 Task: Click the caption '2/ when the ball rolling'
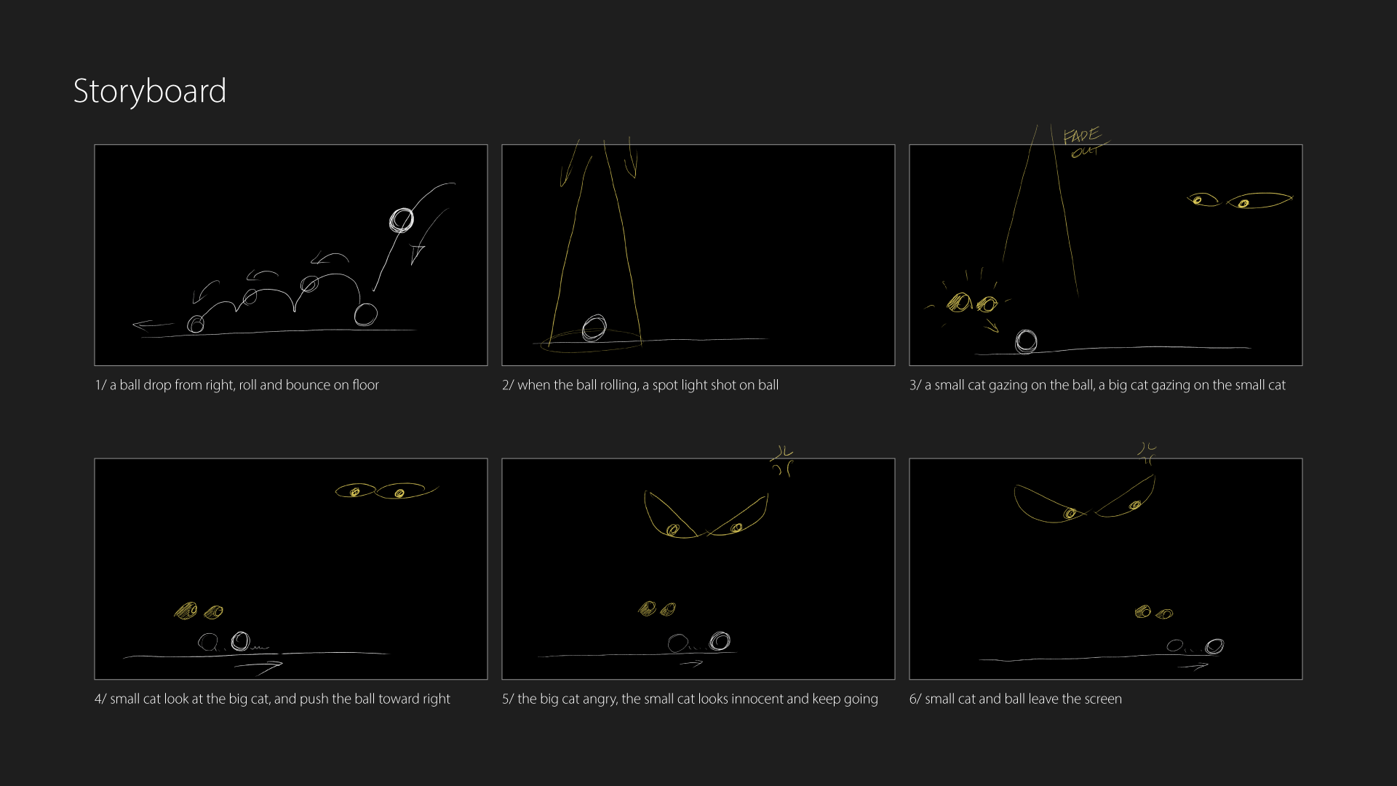[640, 385]
